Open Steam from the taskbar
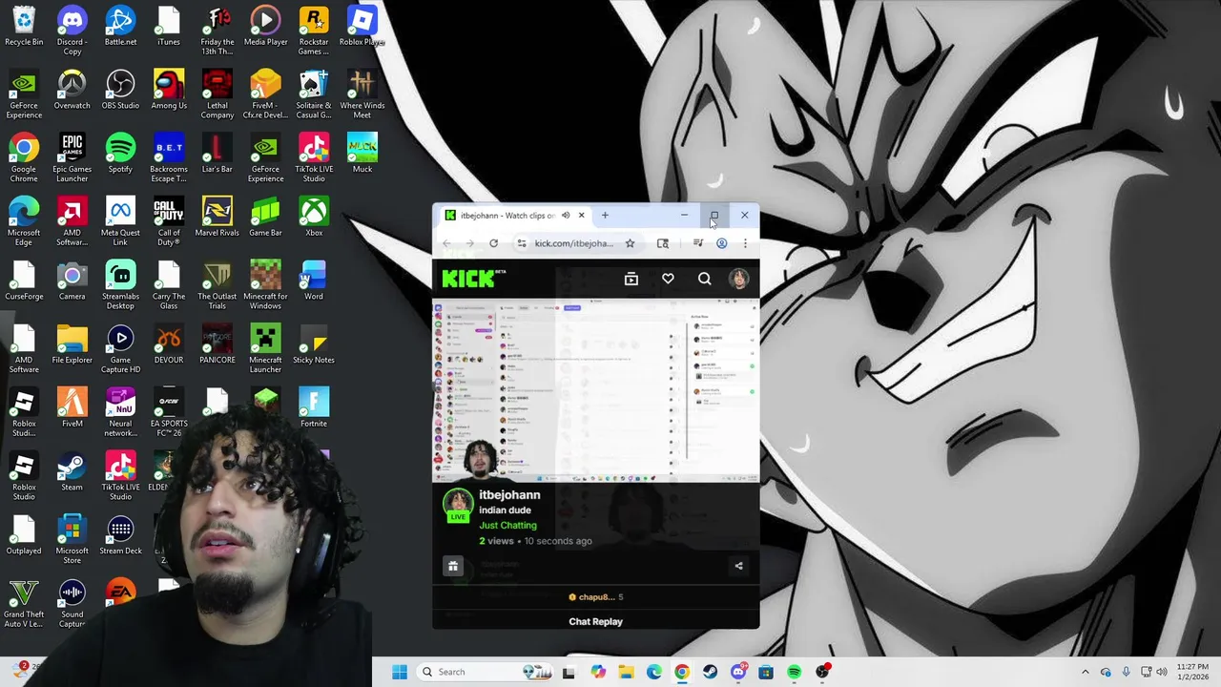1221x687 pixels. (x=710, y=672)
